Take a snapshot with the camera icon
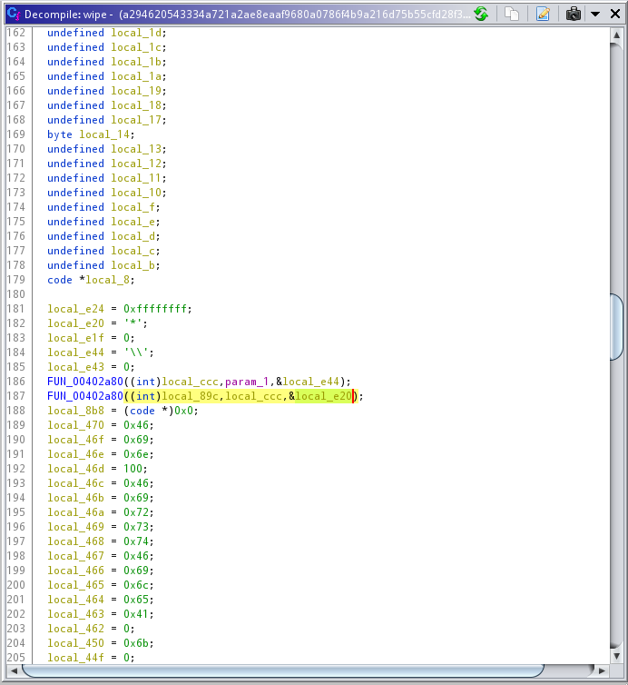This screenshot has height=685, width=628. (574, 14)
